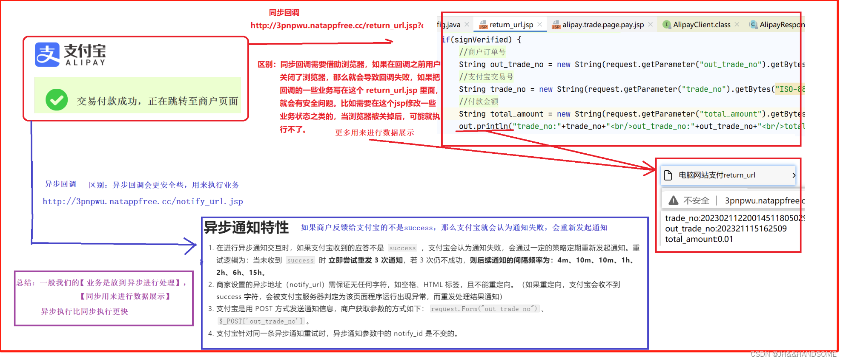Click the comment //商户订单号
The height and width of the screenshot is (361, 843).
(482, 52)
